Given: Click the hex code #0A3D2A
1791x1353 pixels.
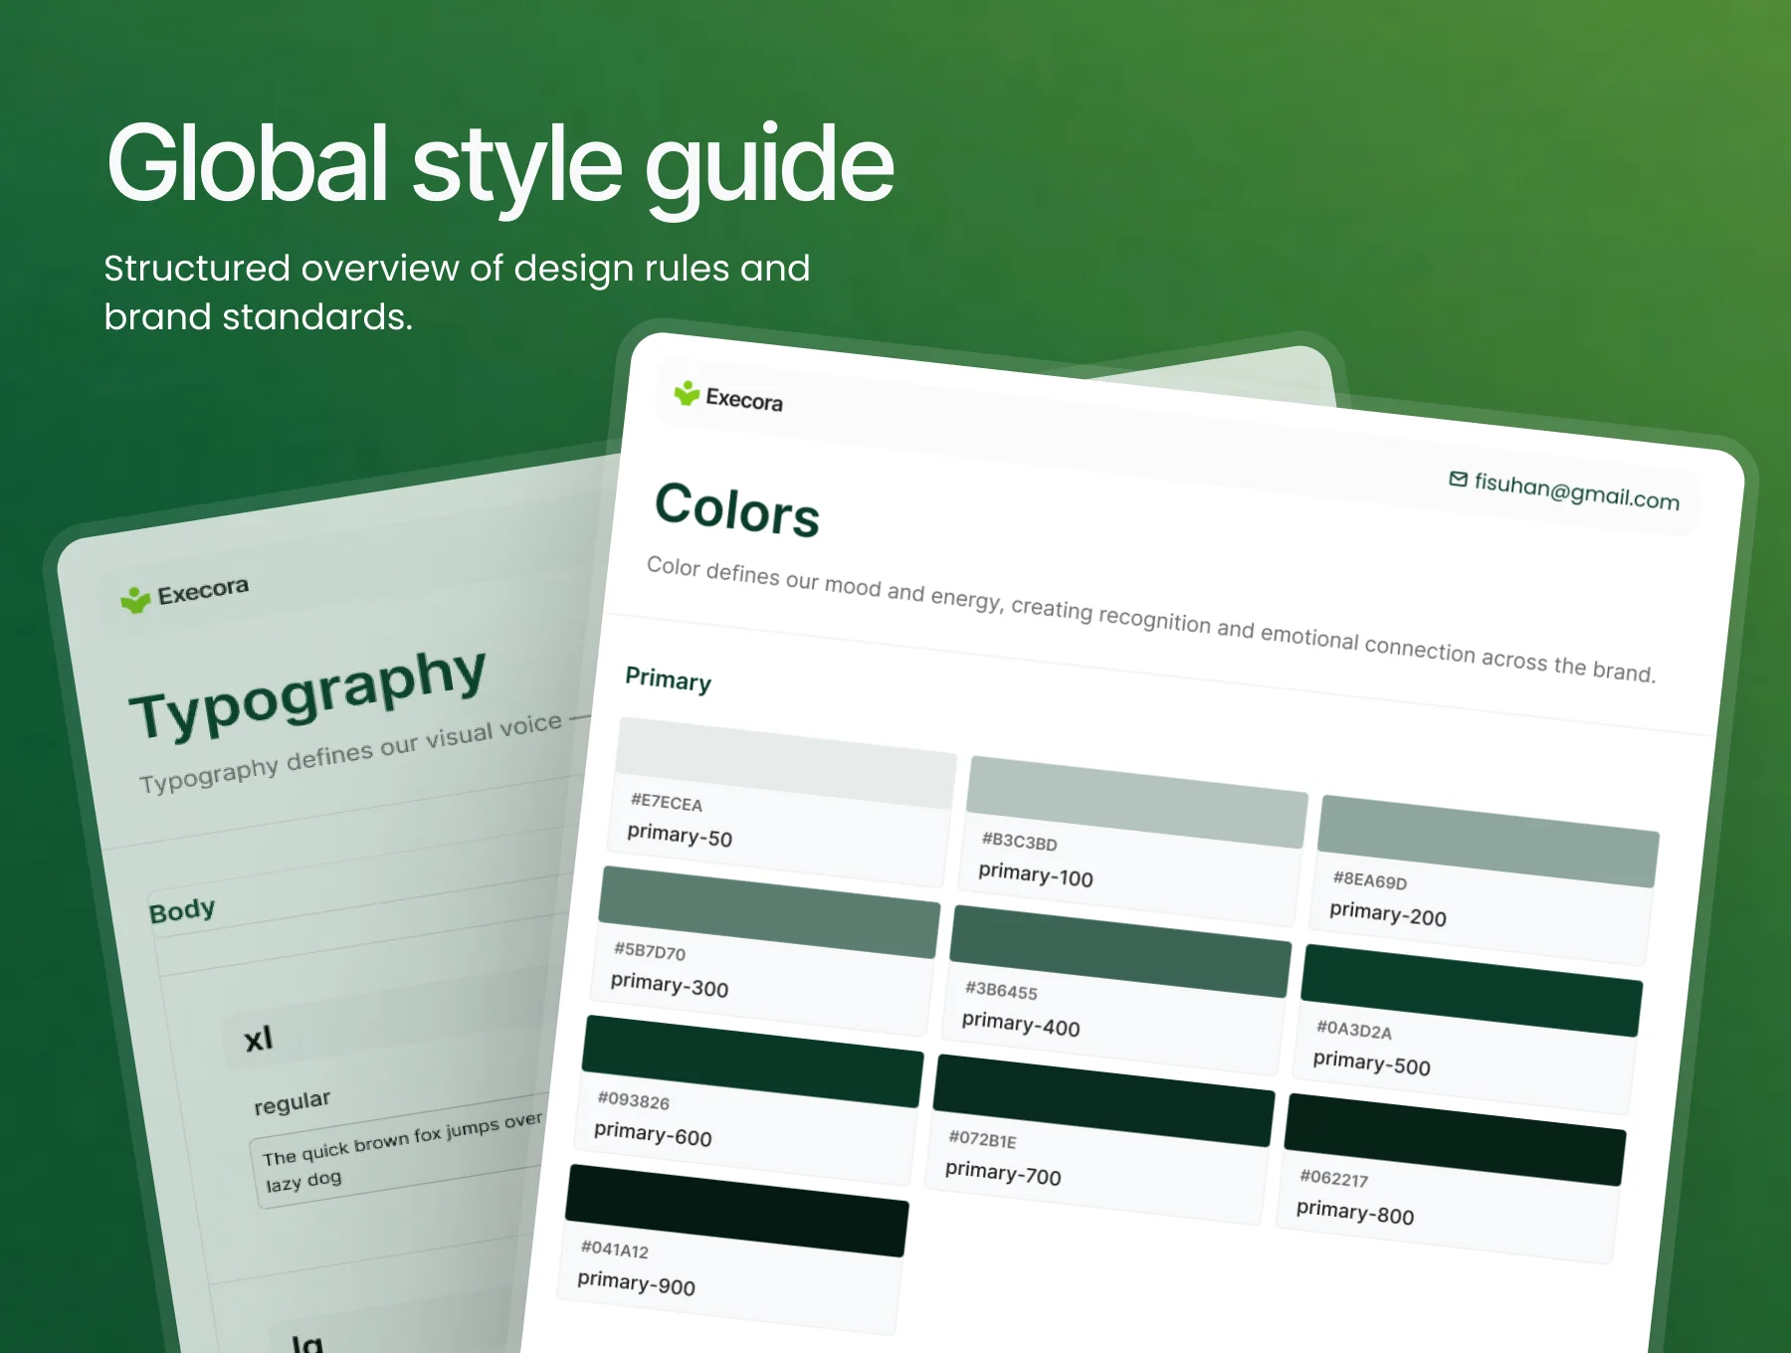Looking at the screenshot, I should (1353, 1030).
